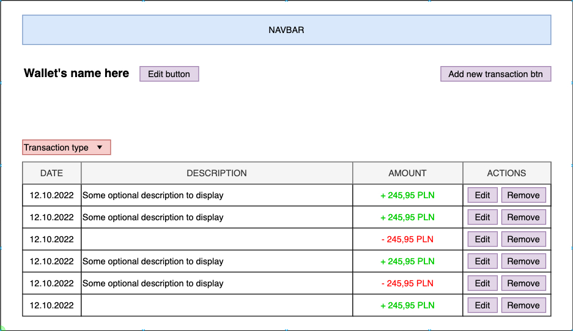Click the NAVBAR placeholder bar

point(286,30)
